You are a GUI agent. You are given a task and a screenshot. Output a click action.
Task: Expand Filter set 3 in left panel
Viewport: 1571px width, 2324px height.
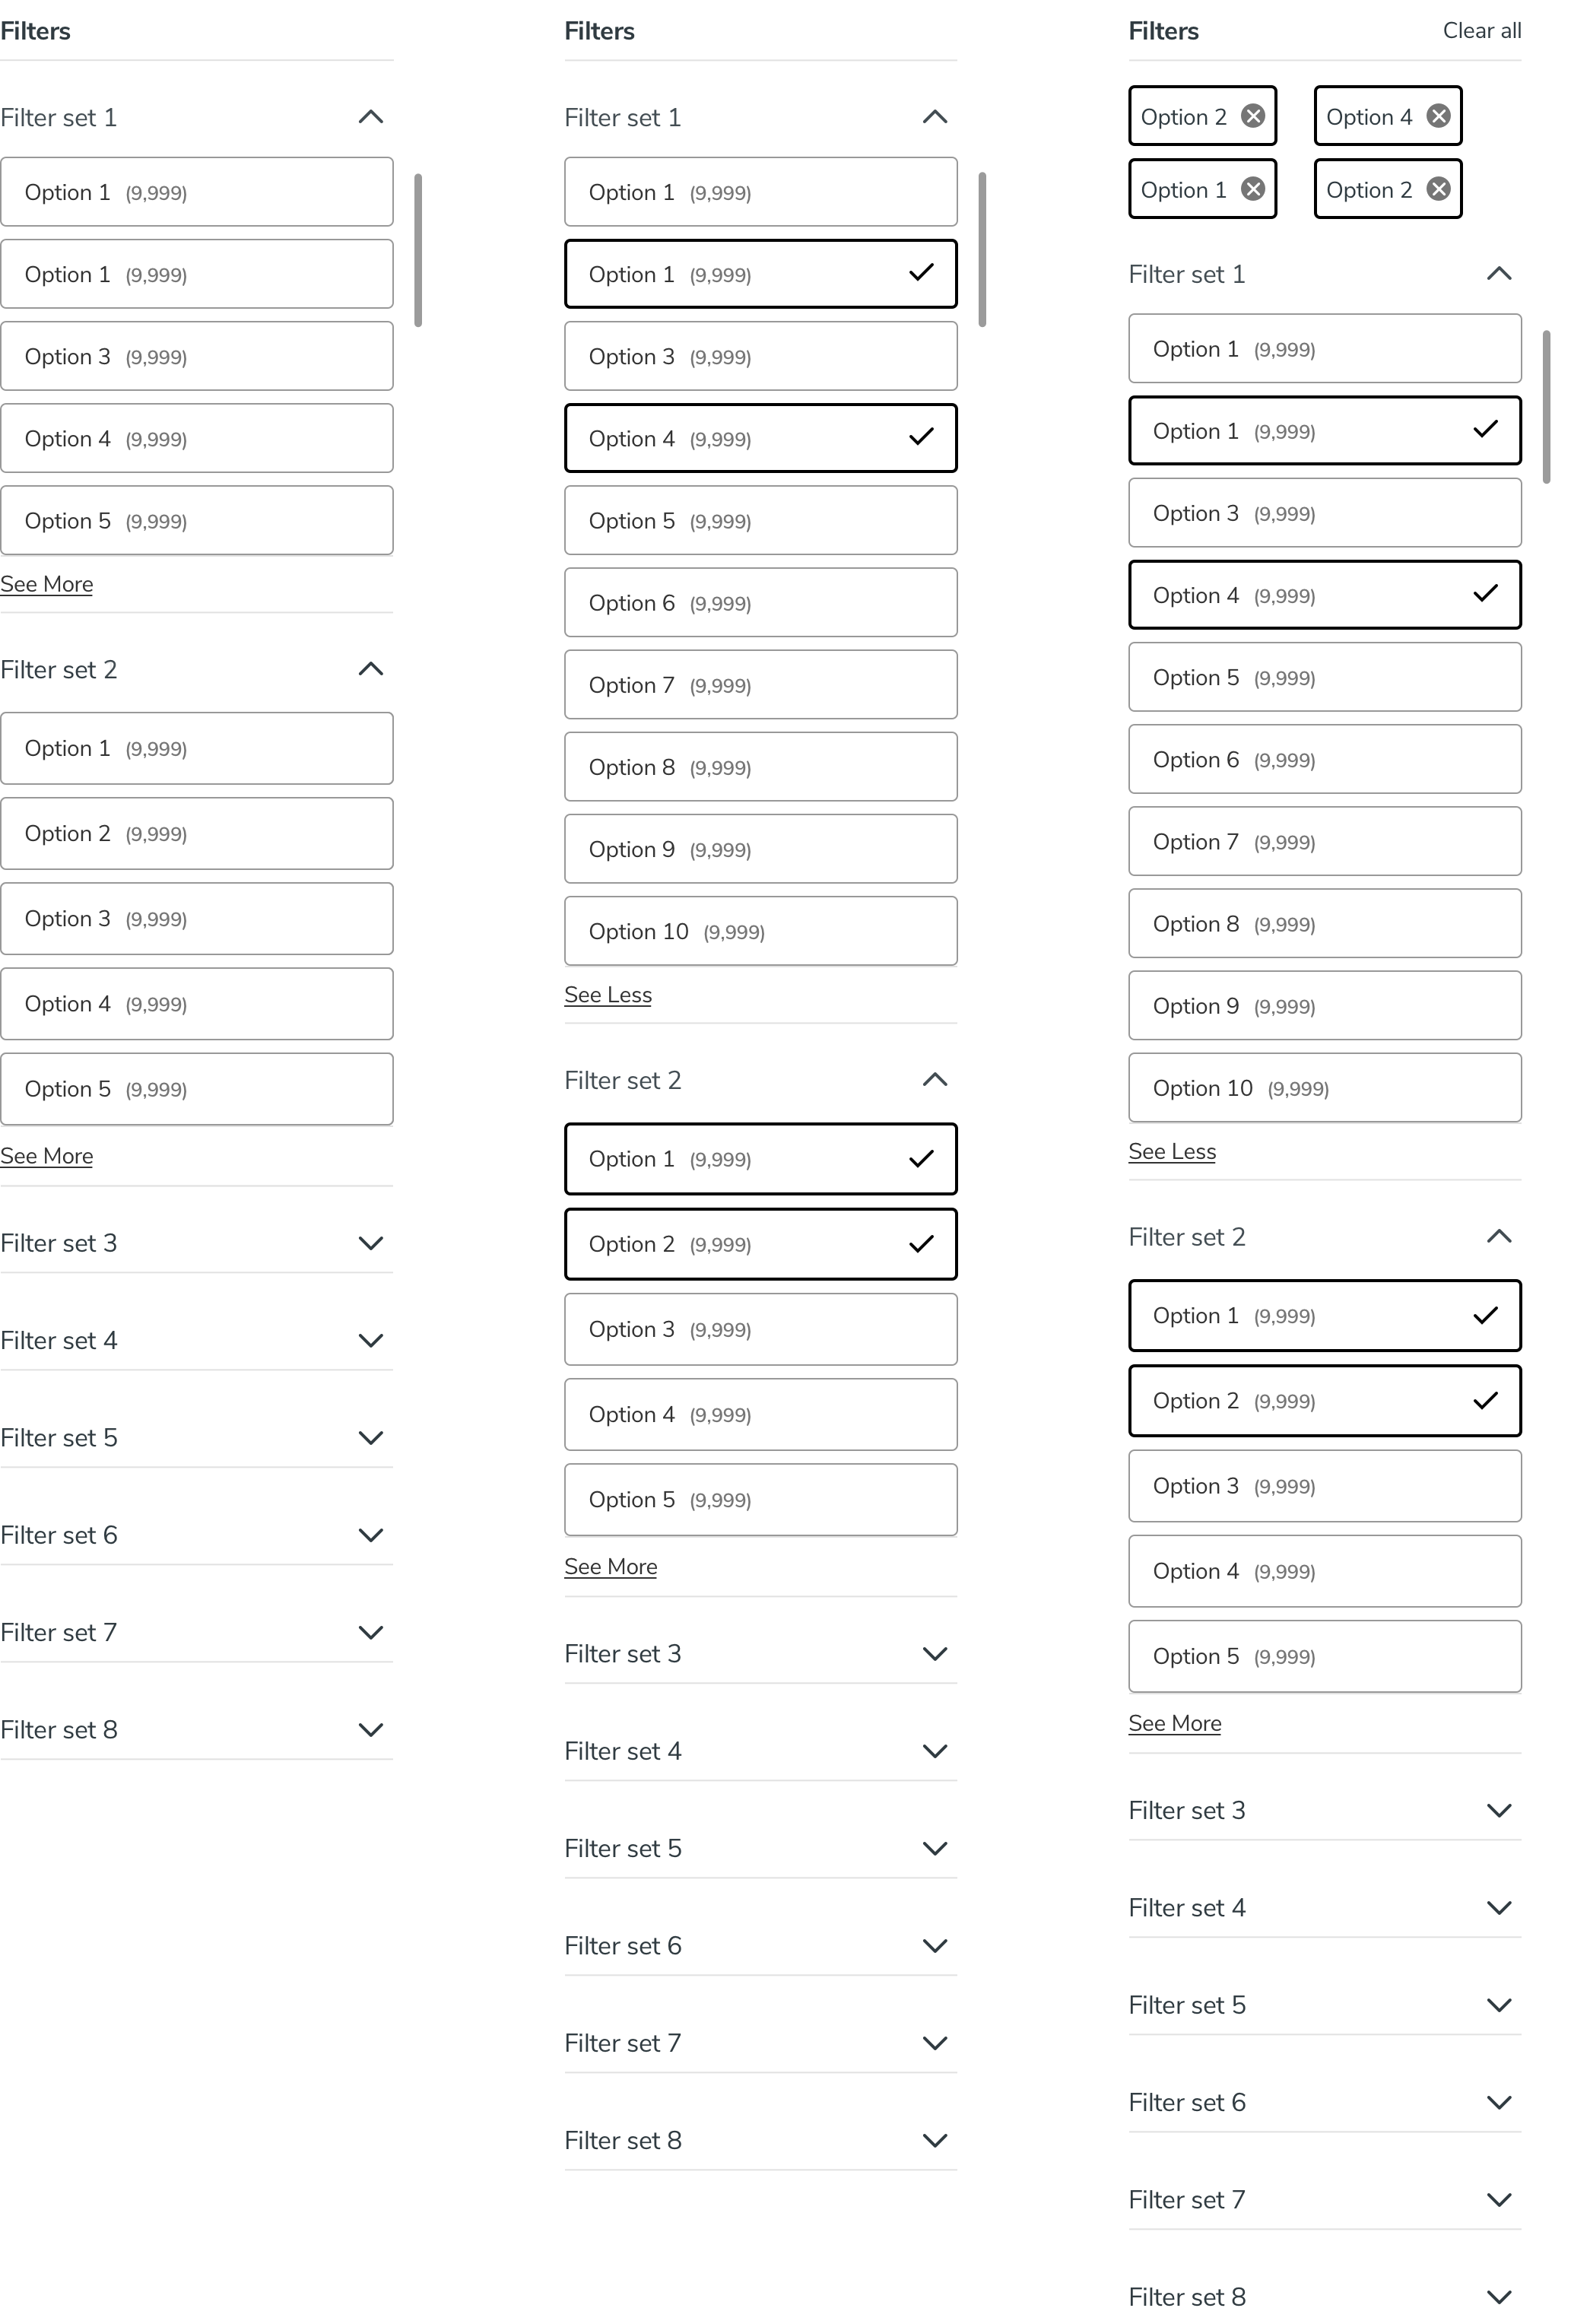point(371,1243)
